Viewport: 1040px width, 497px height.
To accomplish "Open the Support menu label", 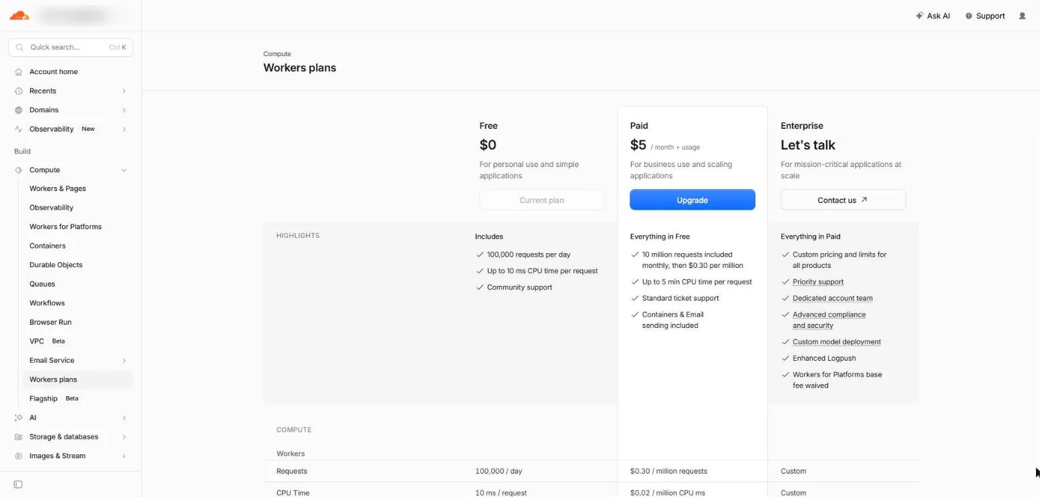I will [x=991, y=16].
